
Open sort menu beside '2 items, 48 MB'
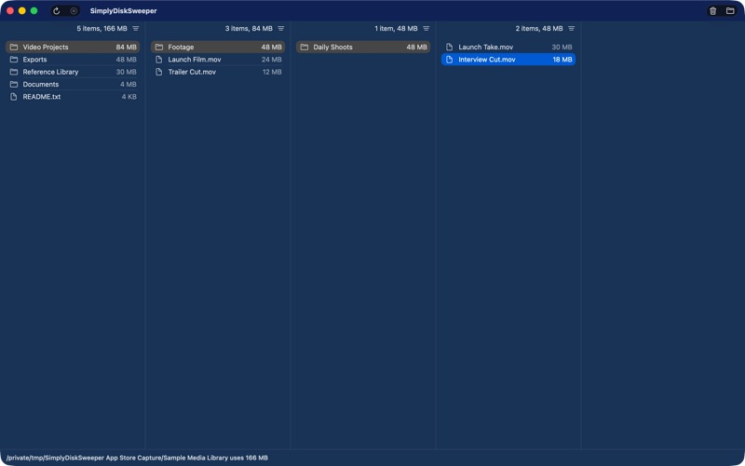[572, 29]
